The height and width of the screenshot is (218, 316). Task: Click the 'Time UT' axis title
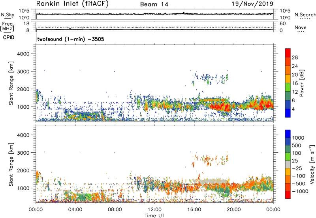[x=154, y=216]
